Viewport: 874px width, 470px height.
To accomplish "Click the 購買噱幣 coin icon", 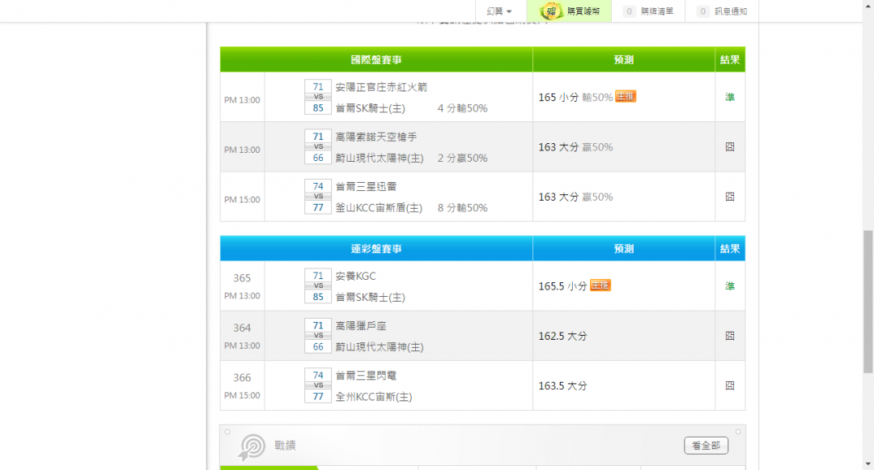I will (551, 11).
